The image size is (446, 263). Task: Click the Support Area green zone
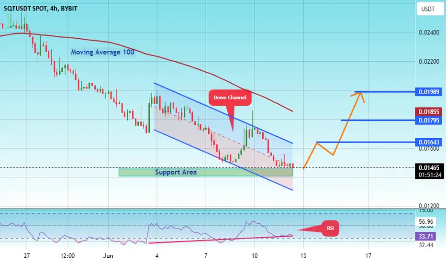point(206,172)
